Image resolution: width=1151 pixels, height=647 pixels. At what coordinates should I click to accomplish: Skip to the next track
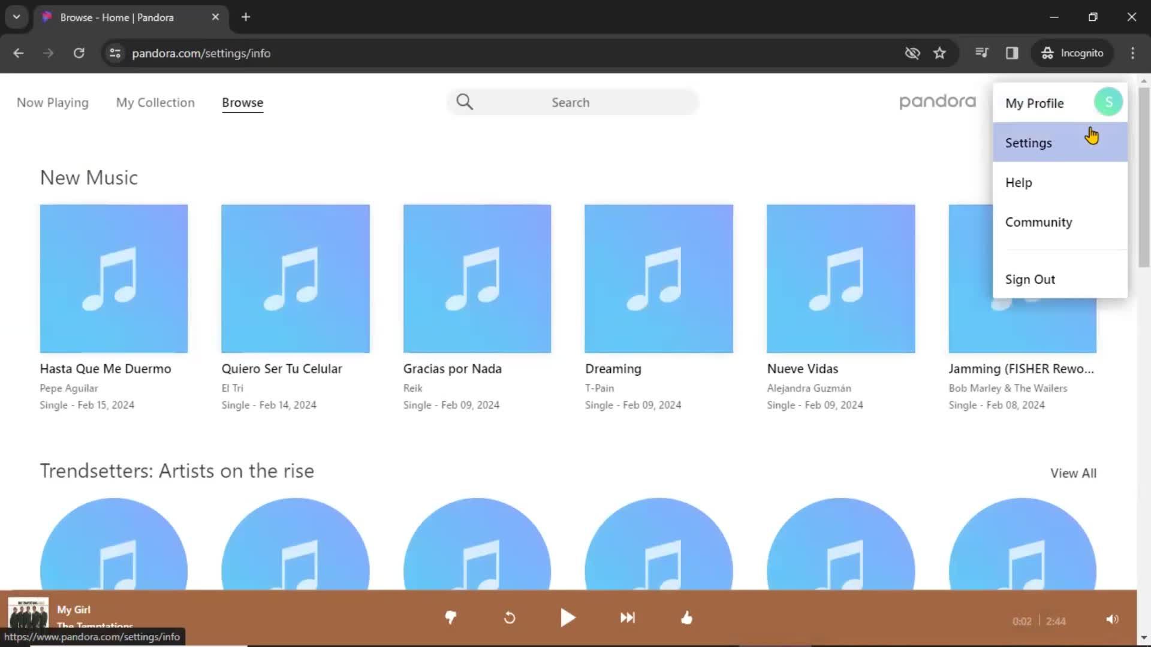627,618
